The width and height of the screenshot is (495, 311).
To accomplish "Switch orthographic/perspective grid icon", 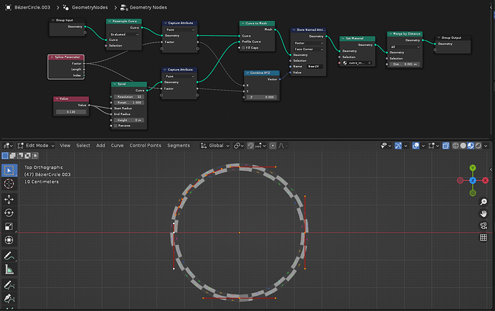I will click(484, 237).
